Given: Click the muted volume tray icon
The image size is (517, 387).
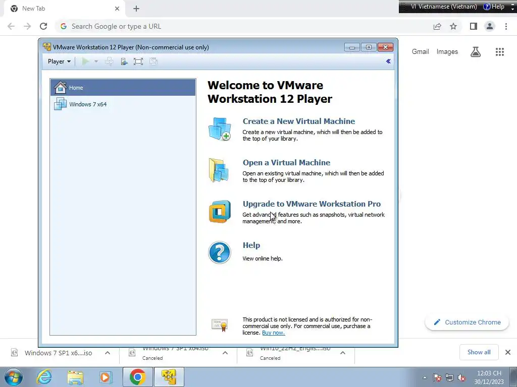Looking at the screenshot, I should (461, 378).
